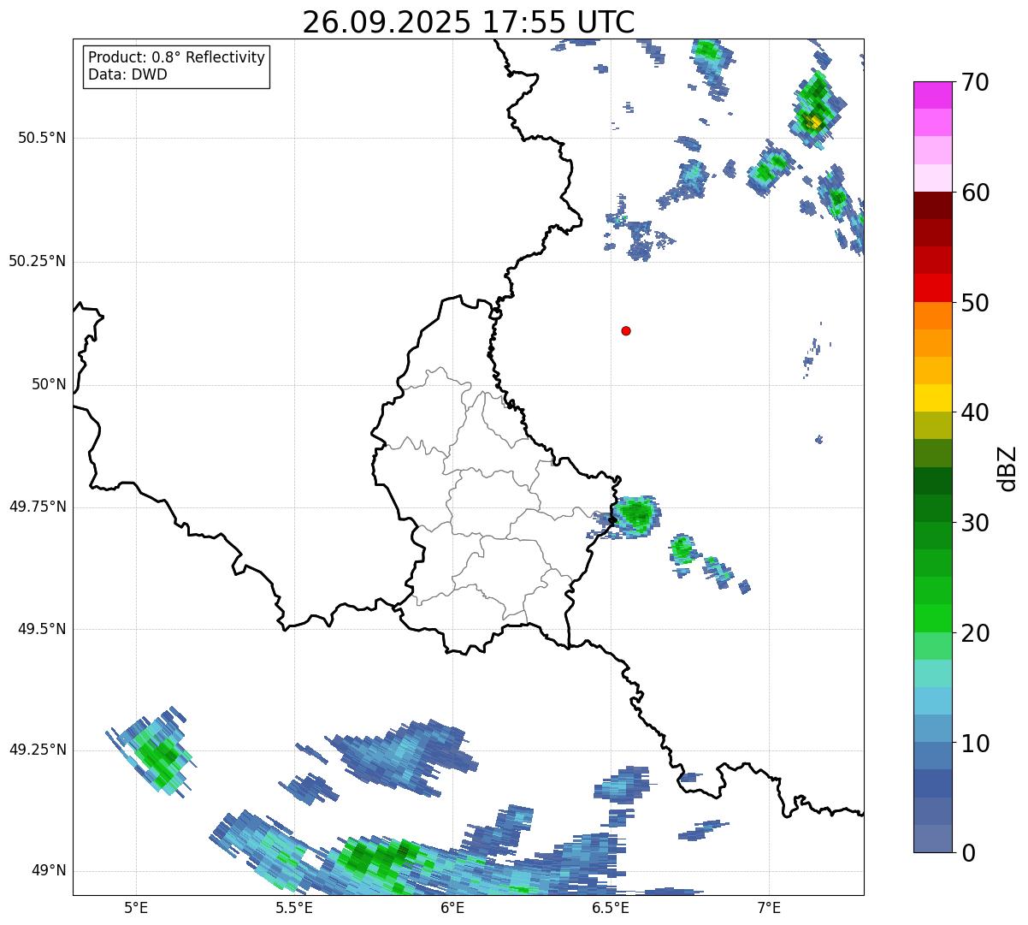Image resolution: width=1028 pixels, height=925 pixels.
Task: Click the green radar echo near 5°E, 49.25°N
Action: pos(152,751)
